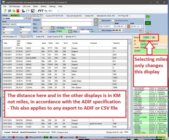
Task: Open the QSO Manager menu
Action: (15, 6)
